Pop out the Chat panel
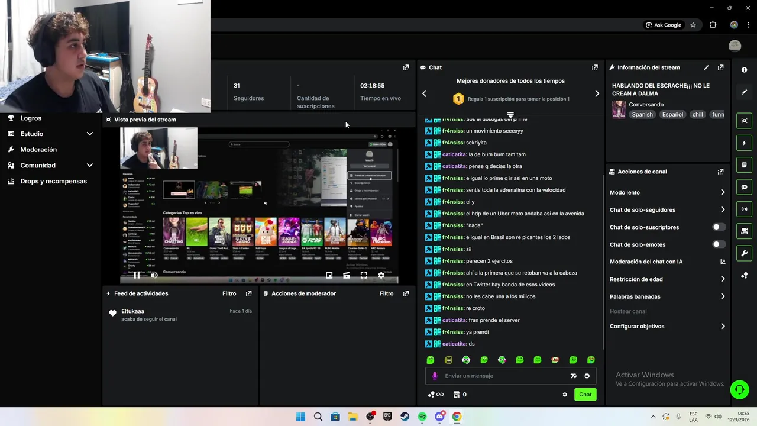The image size is (757, 426). [x=595, y=67]
